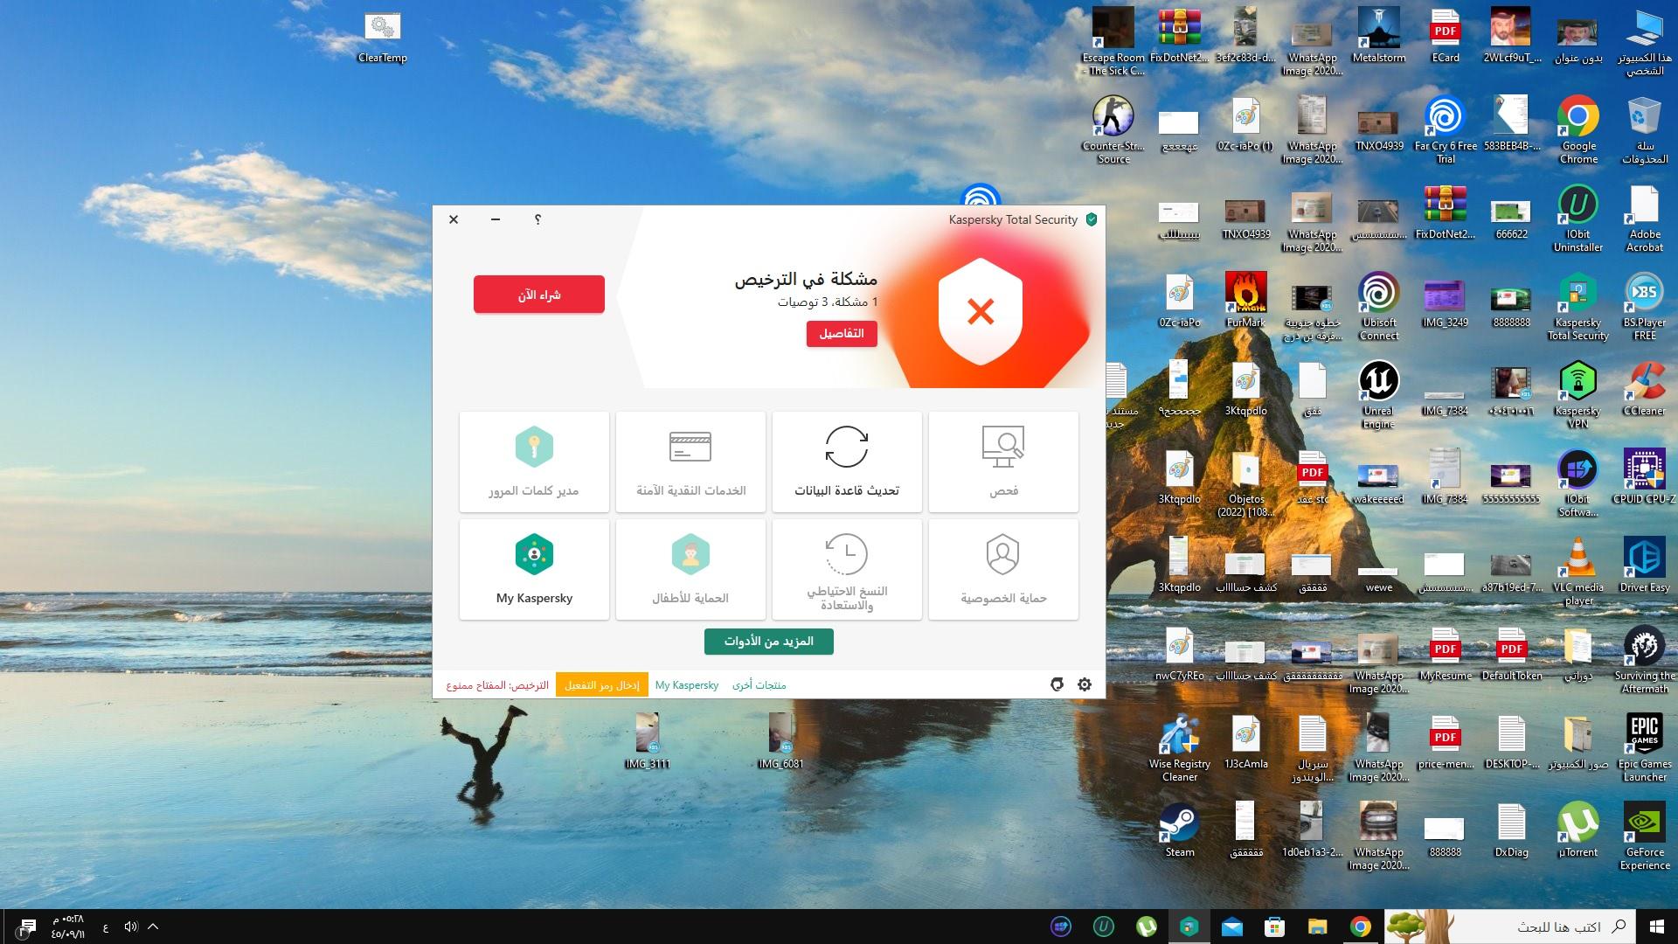Viewport: 1678px width, 944px height.
Task: Select the BS.Player FREE desktop icon
Action: point(1645,306)
